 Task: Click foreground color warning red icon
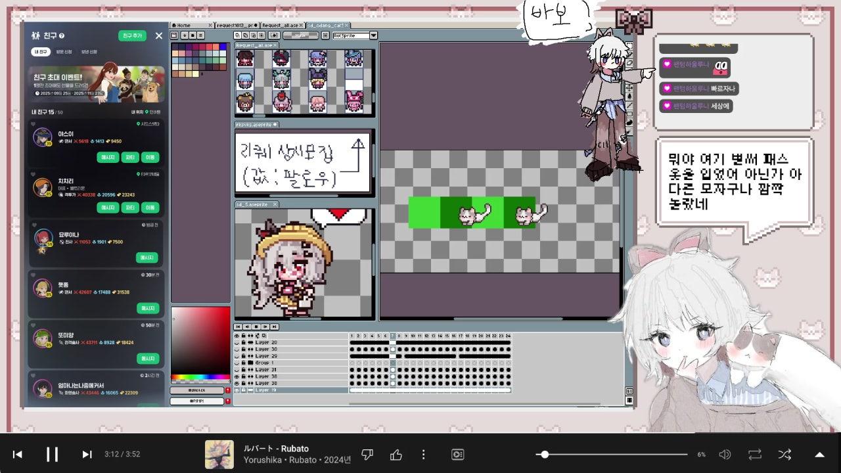click(228, 390)
